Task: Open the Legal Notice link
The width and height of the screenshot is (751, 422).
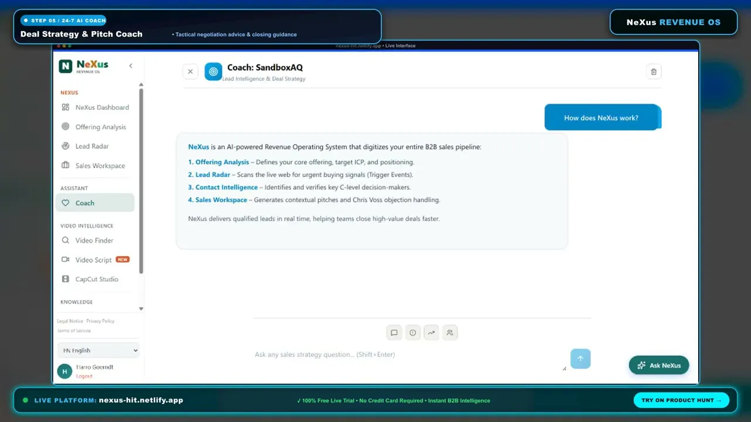Action: coord(70,321)
